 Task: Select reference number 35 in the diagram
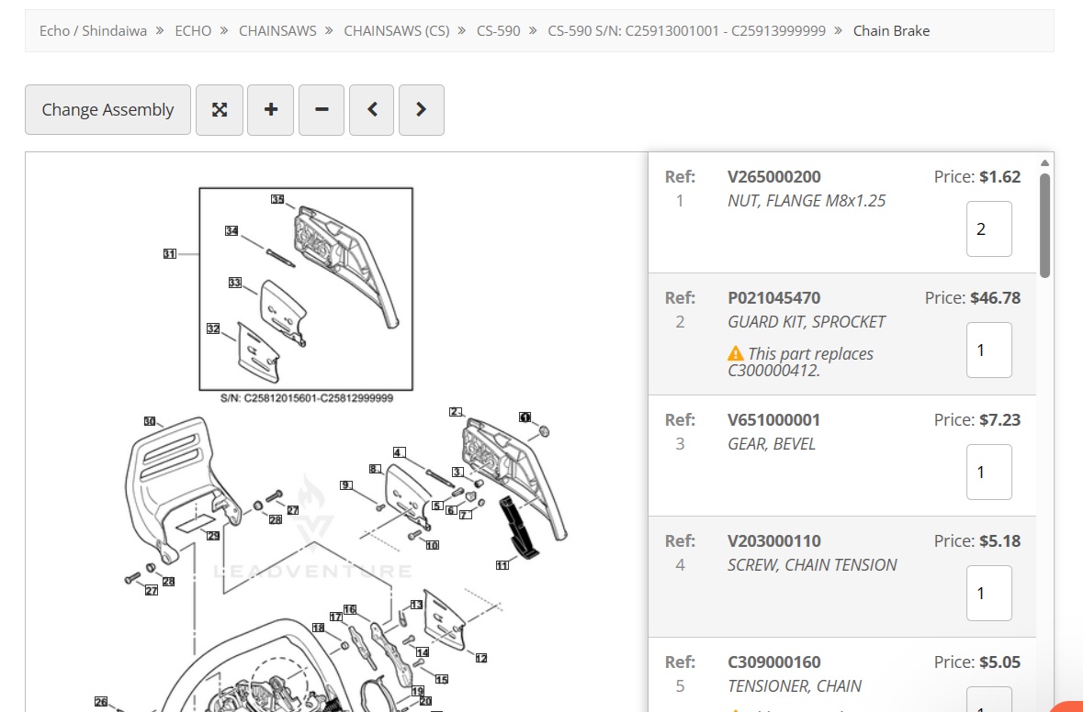pyautogui.click(x=277, y=199)
